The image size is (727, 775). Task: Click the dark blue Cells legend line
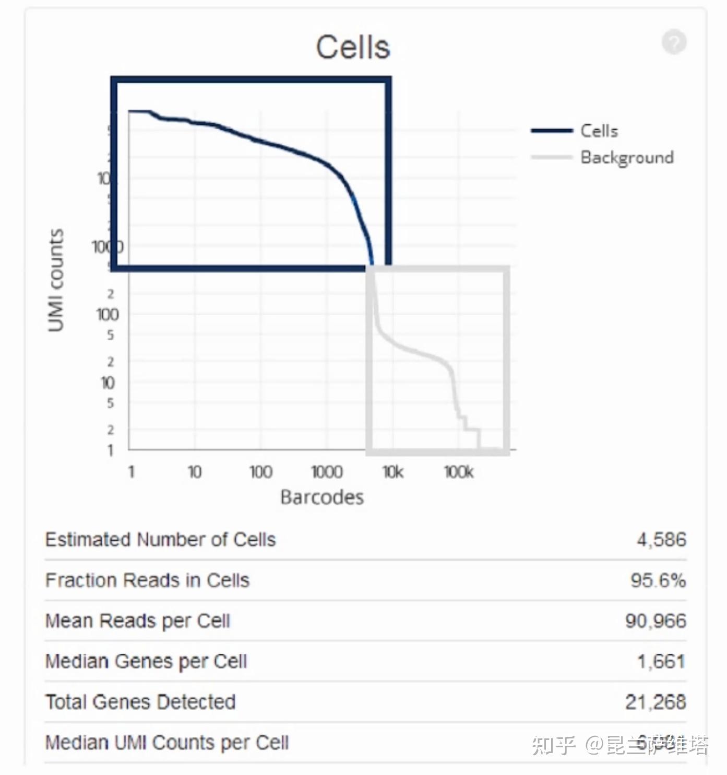[x=552, y=131]
